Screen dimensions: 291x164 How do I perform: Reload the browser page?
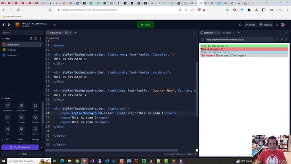18,10
